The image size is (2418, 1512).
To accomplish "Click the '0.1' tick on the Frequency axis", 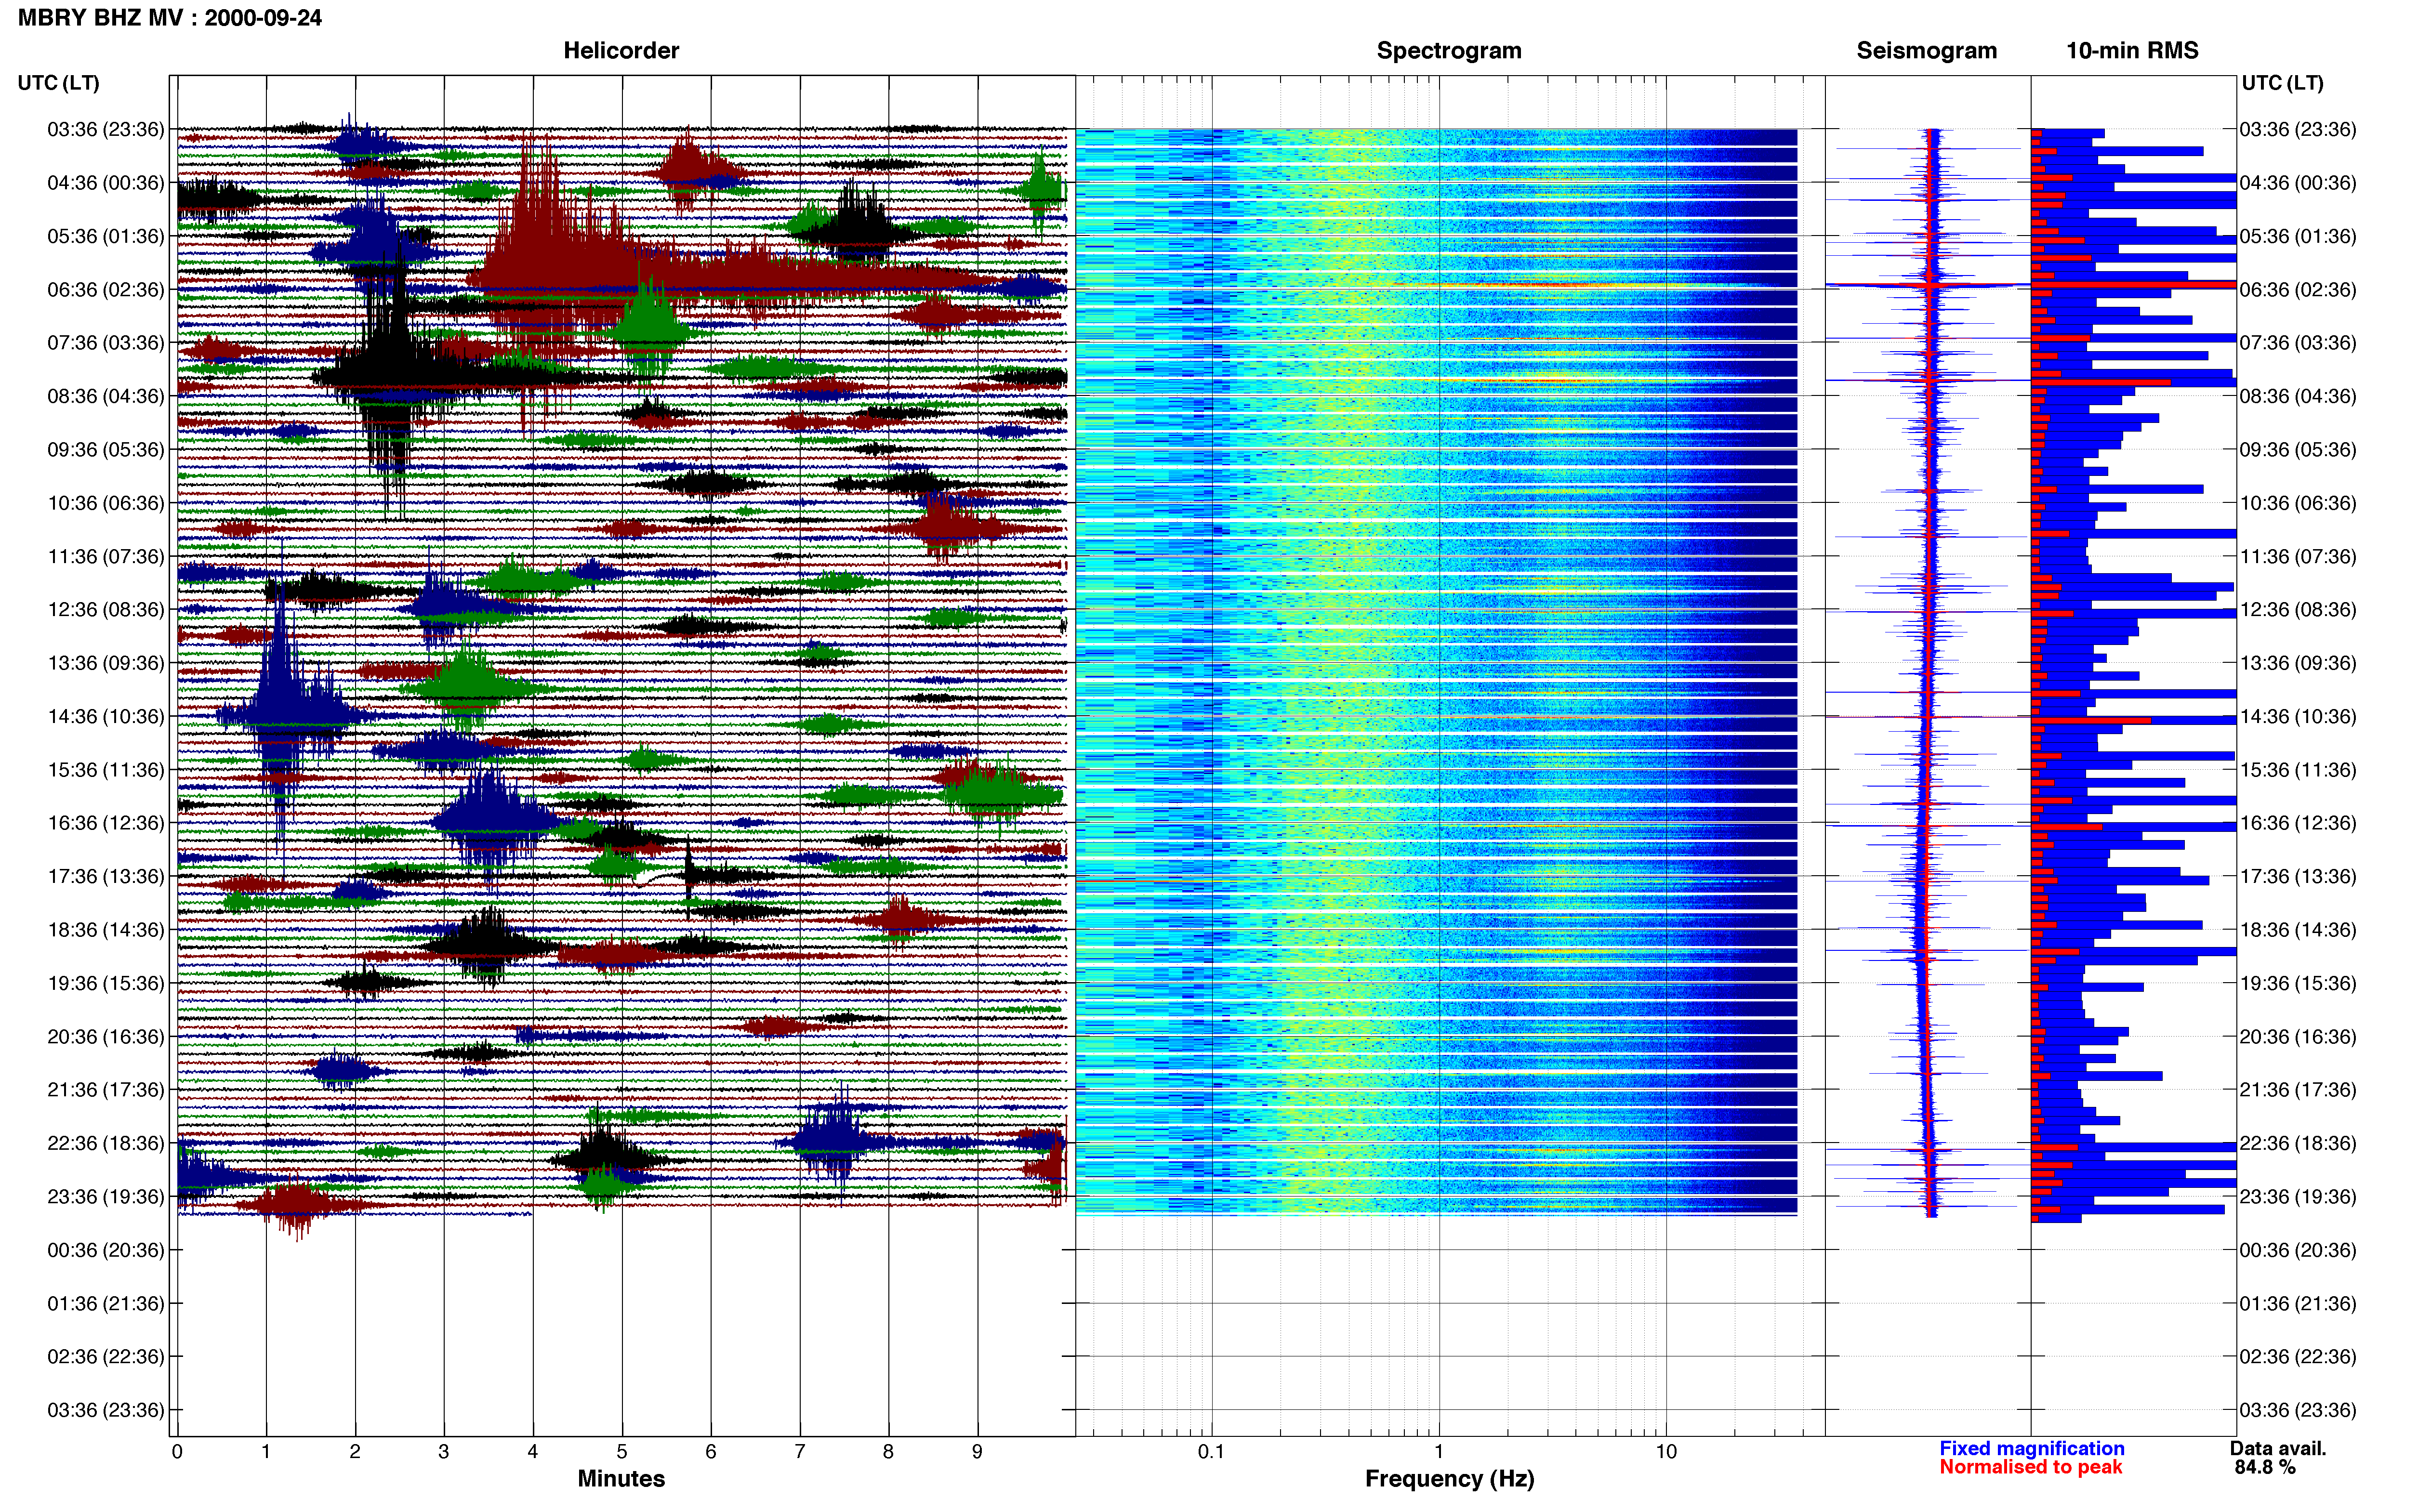I will coord(1211,1451).
